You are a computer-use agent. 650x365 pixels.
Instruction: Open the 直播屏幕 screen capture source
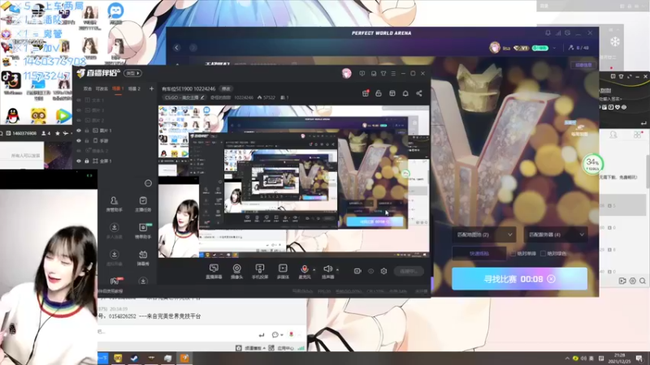pos(214,272)
